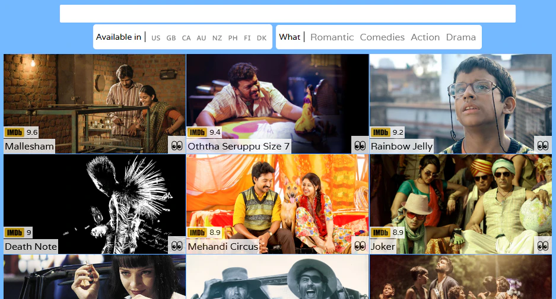This screenshot has width=556, height=299.
Task: Click the 9.2 rating on Rainbow Jelly
Action: [x=398, y=133]
